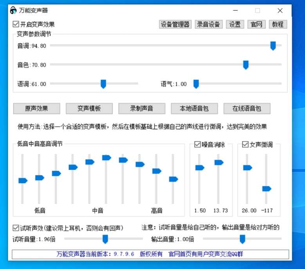Click the version status bar text

[150, 254]
